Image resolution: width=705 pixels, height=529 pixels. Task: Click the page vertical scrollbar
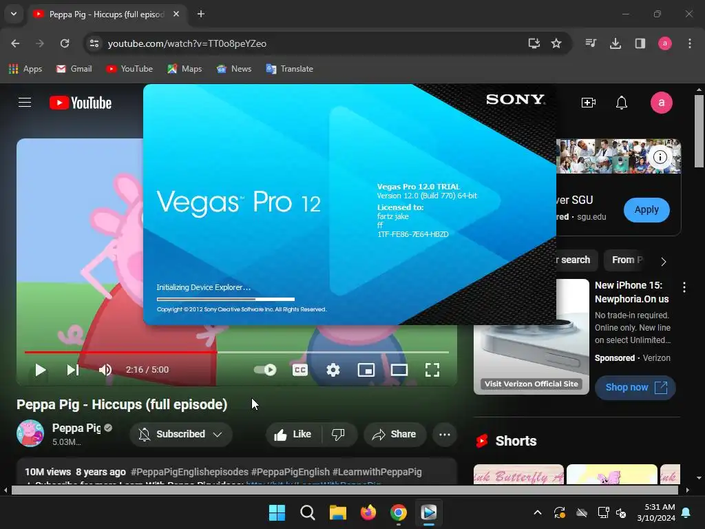point(699,131)
